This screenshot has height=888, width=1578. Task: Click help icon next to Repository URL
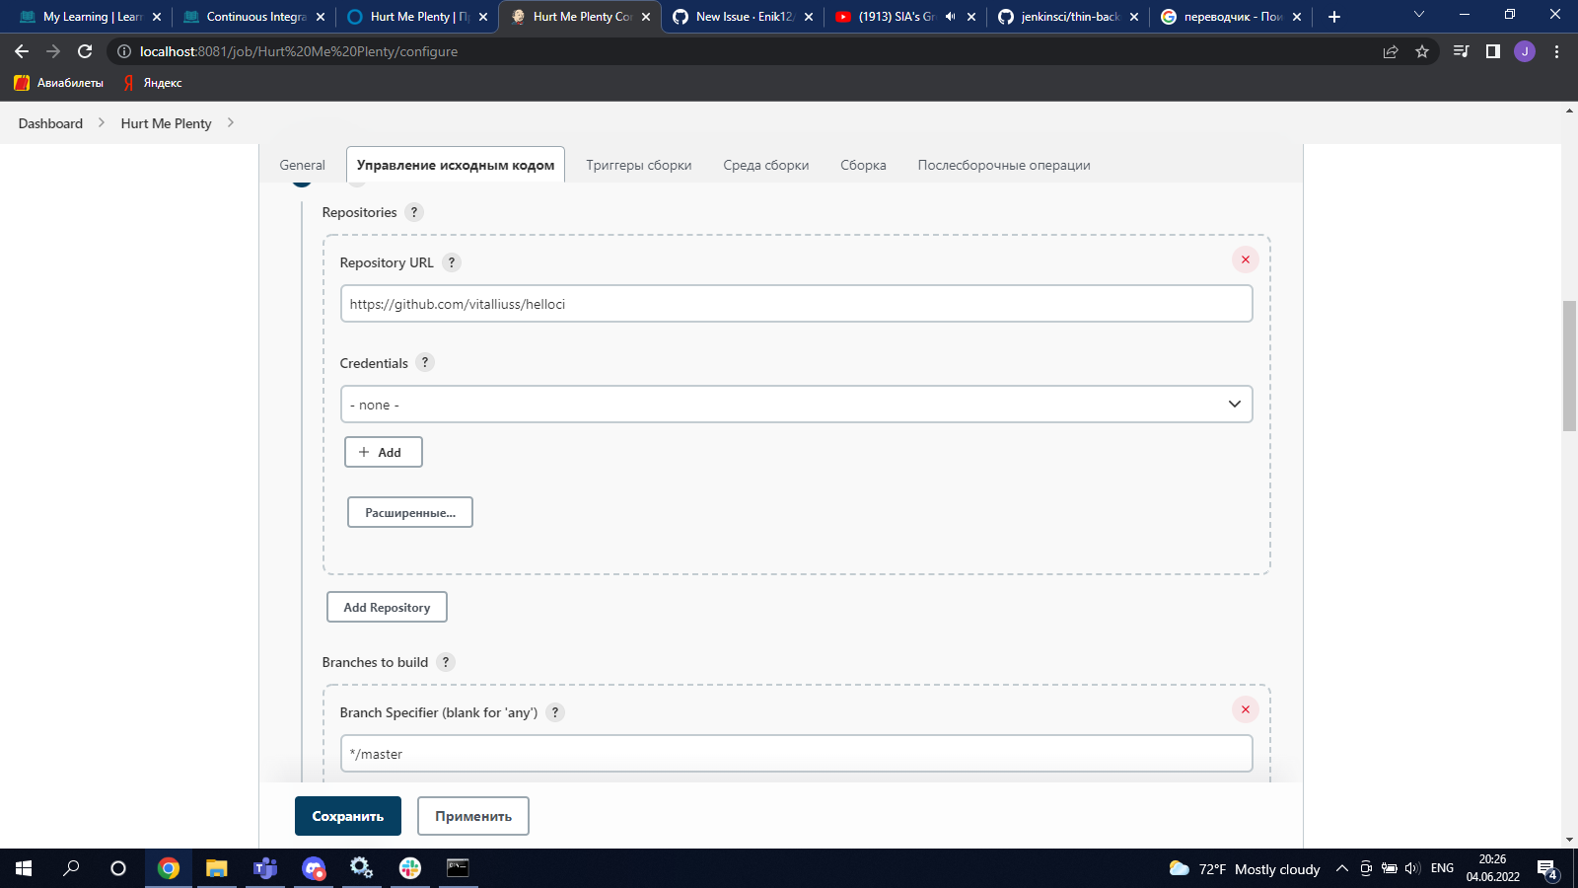click(452, 262)
